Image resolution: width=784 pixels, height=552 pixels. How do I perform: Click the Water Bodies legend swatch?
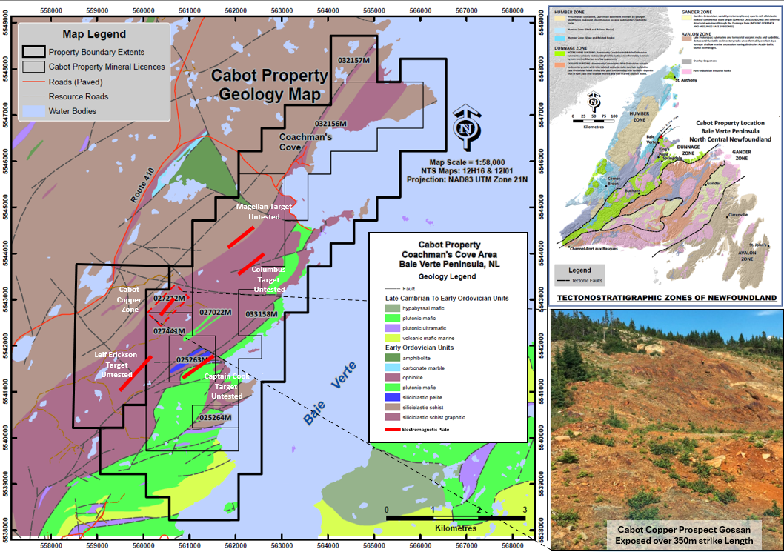pos(33,112)
